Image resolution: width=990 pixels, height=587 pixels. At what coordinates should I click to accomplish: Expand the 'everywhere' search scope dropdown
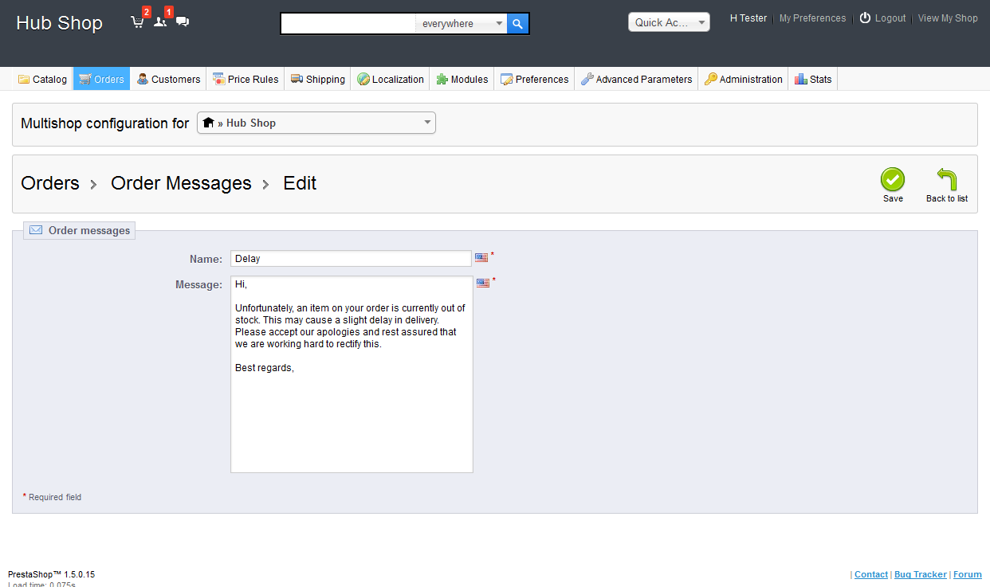(x=462, y=24)
